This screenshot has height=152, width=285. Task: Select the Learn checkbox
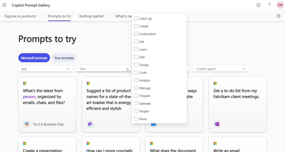[136, 49]
